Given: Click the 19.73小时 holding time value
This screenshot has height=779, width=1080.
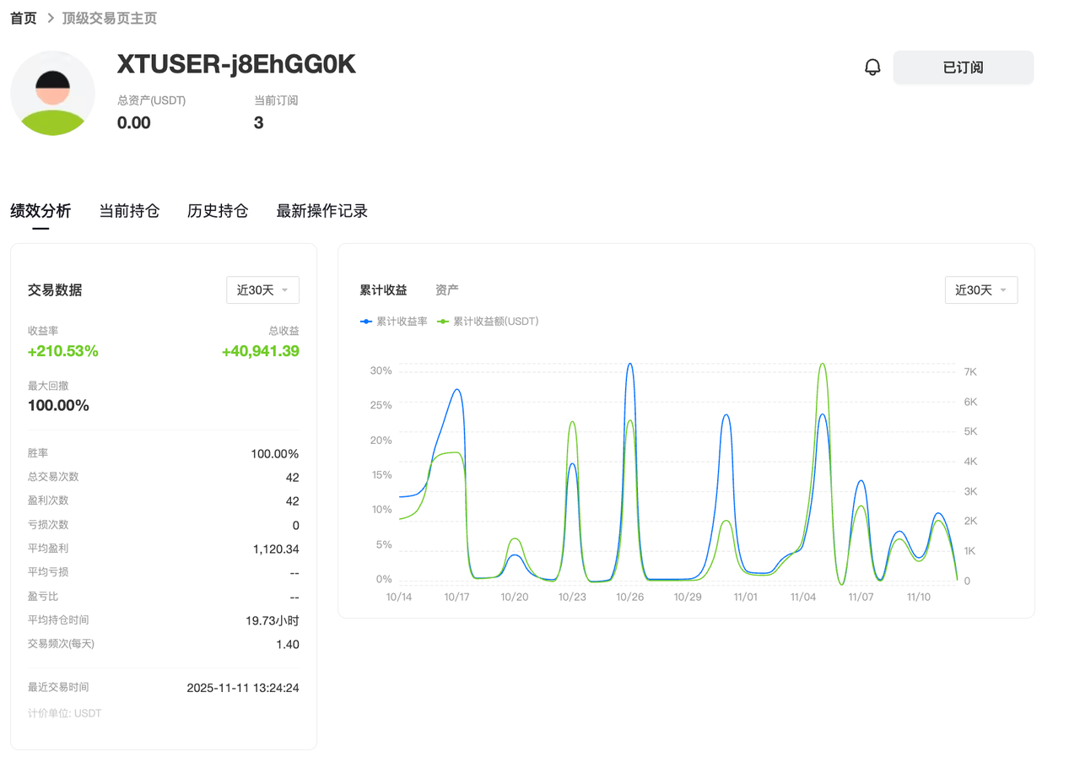Looking at the screenshot, I should [273, 621].
